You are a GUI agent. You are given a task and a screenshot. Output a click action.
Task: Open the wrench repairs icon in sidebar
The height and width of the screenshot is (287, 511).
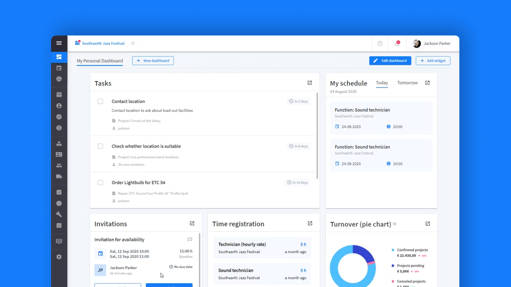(59, 214)
